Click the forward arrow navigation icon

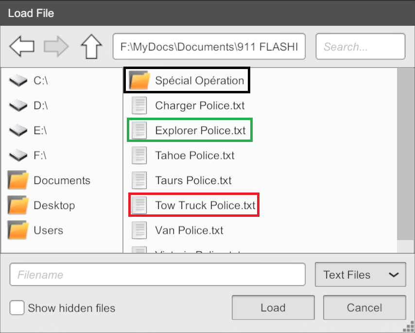pyautogui.click(x=56, y=47)
